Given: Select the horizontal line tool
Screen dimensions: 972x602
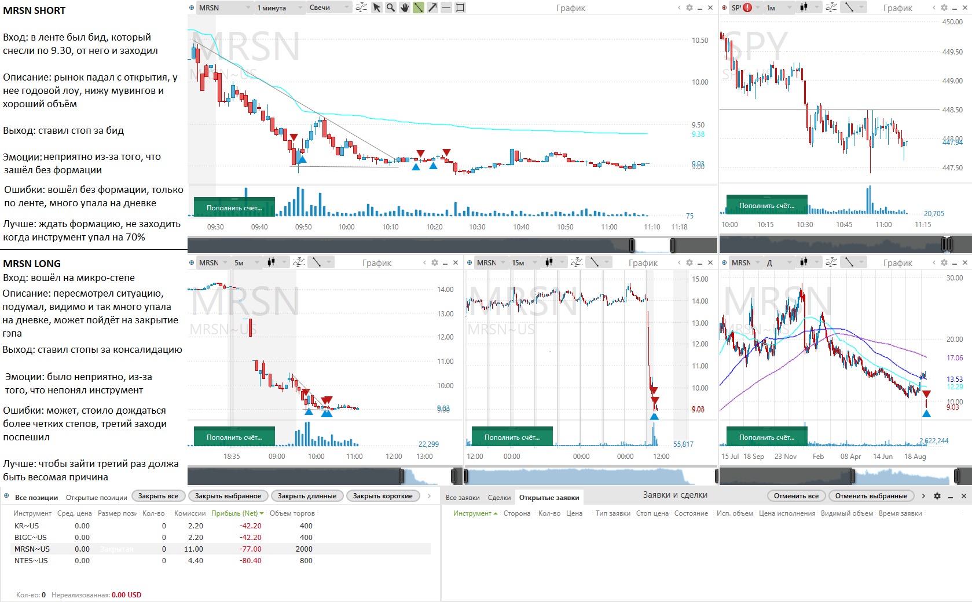Looking at the screenshot, I should [x=446, y=8].
